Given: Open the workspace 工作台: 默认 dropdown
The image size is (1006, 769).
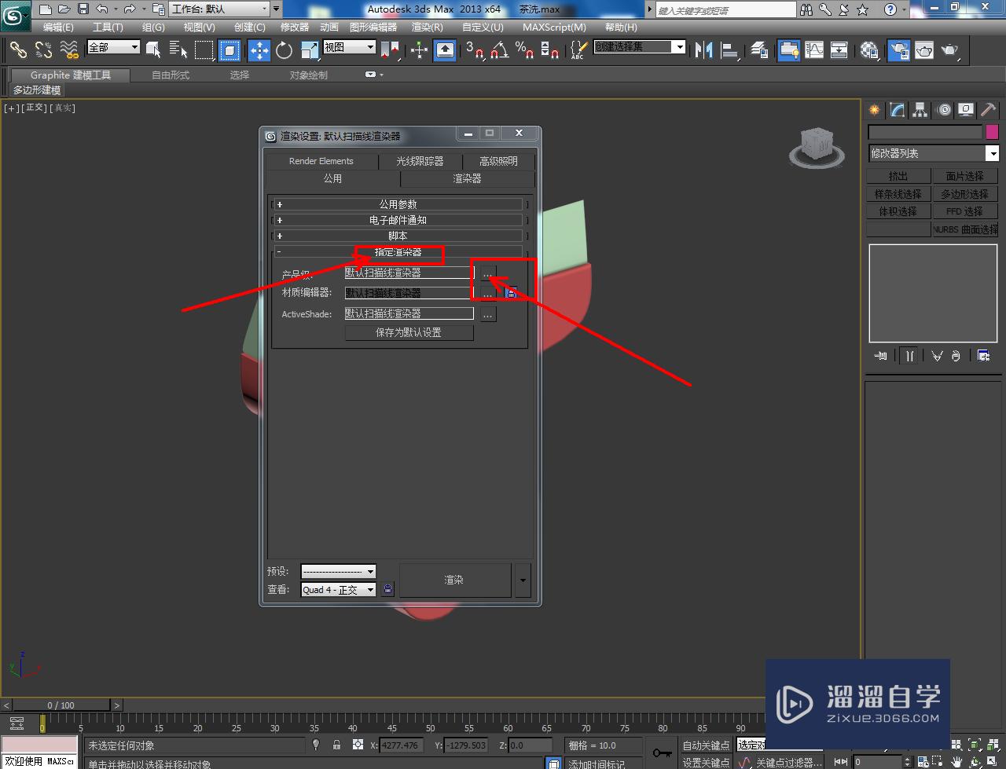Looking at the screenshot, I should click(220, 9).
